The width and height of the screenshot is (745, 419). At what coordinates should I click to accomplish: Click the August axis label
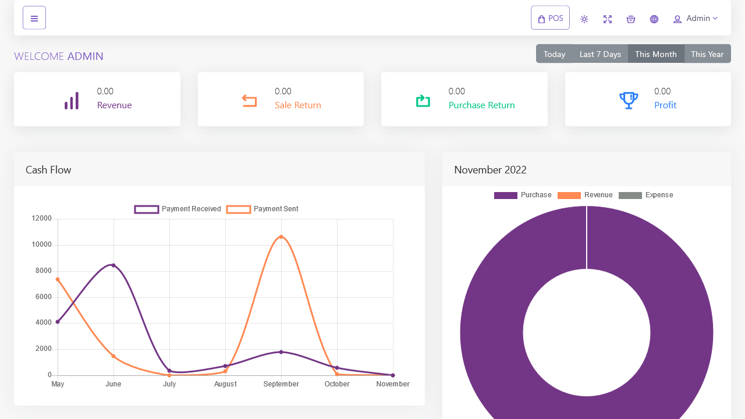(225, 384)
